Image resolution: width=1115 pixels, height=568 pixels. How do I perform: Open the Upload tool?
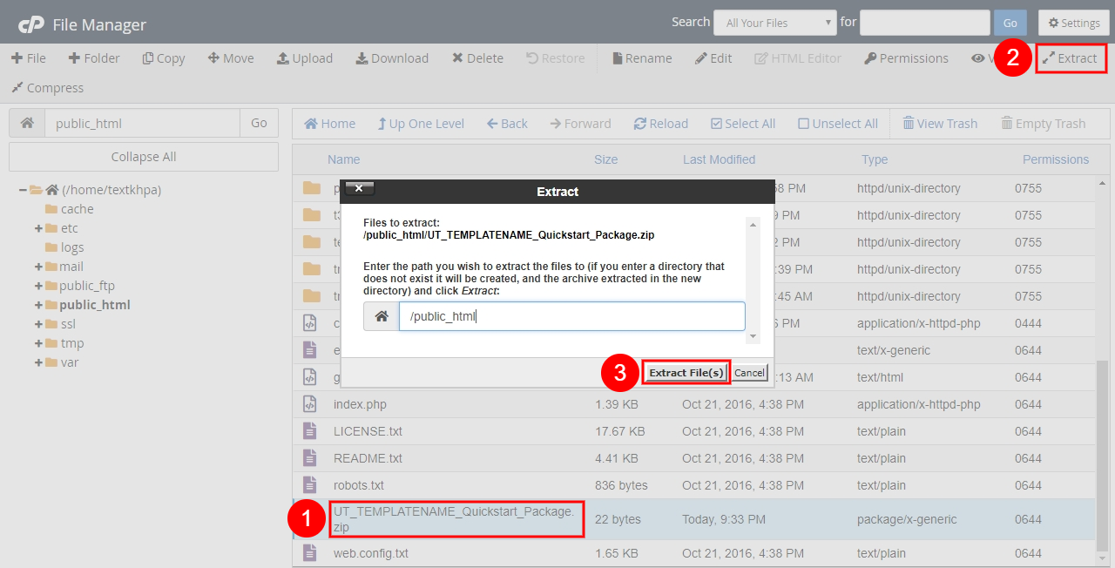pos(305,58)
